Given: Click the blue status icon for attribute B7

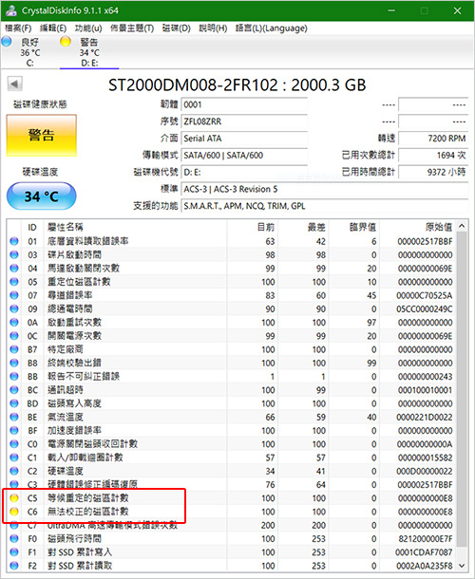Looking at the screenshot, I should coord(14,349).
